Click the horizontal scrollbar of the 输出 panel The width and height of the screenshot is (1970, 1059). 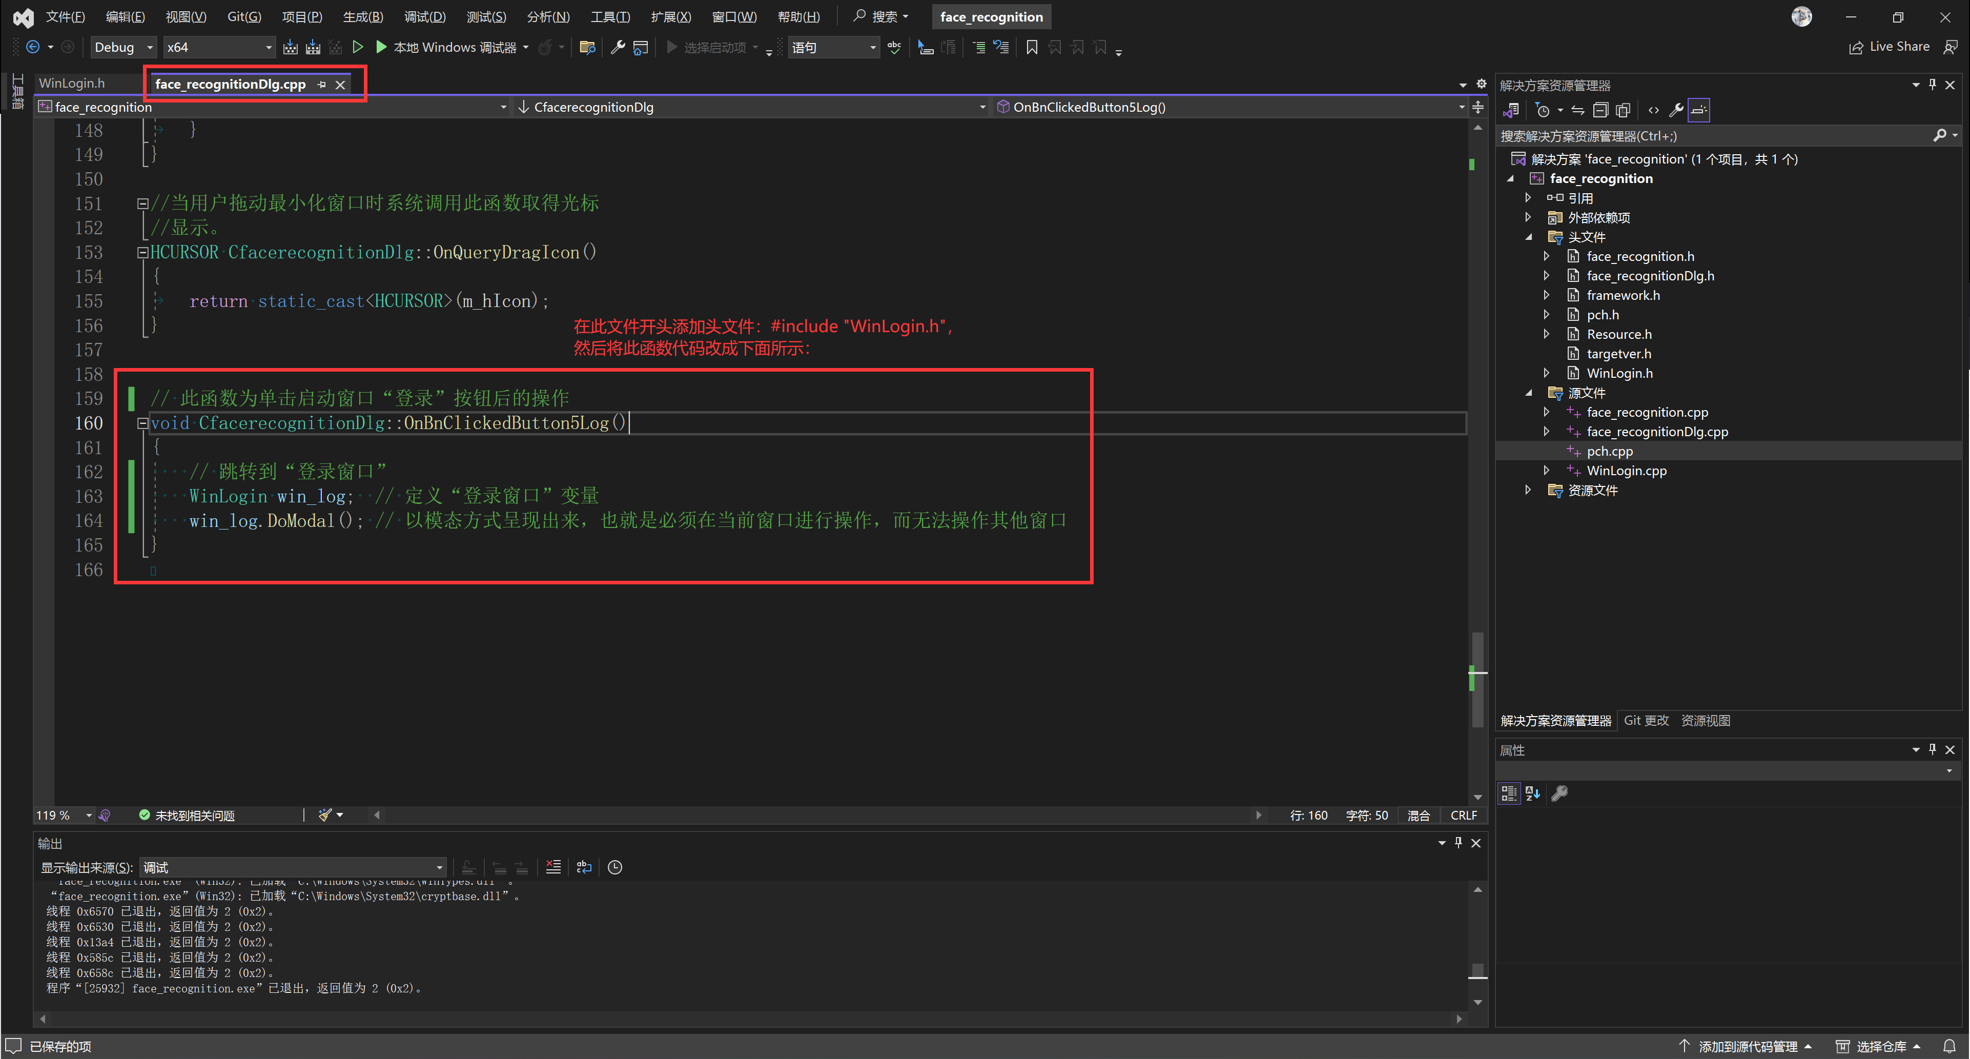click(x=749, y=1019)
